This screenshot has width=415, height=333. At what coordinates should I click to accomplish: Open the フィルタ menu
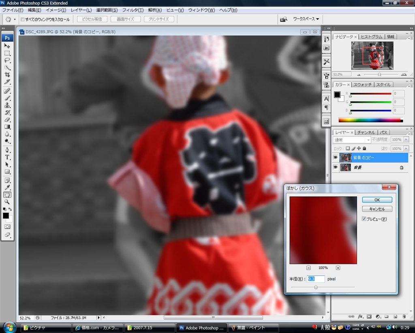point(133,10)
